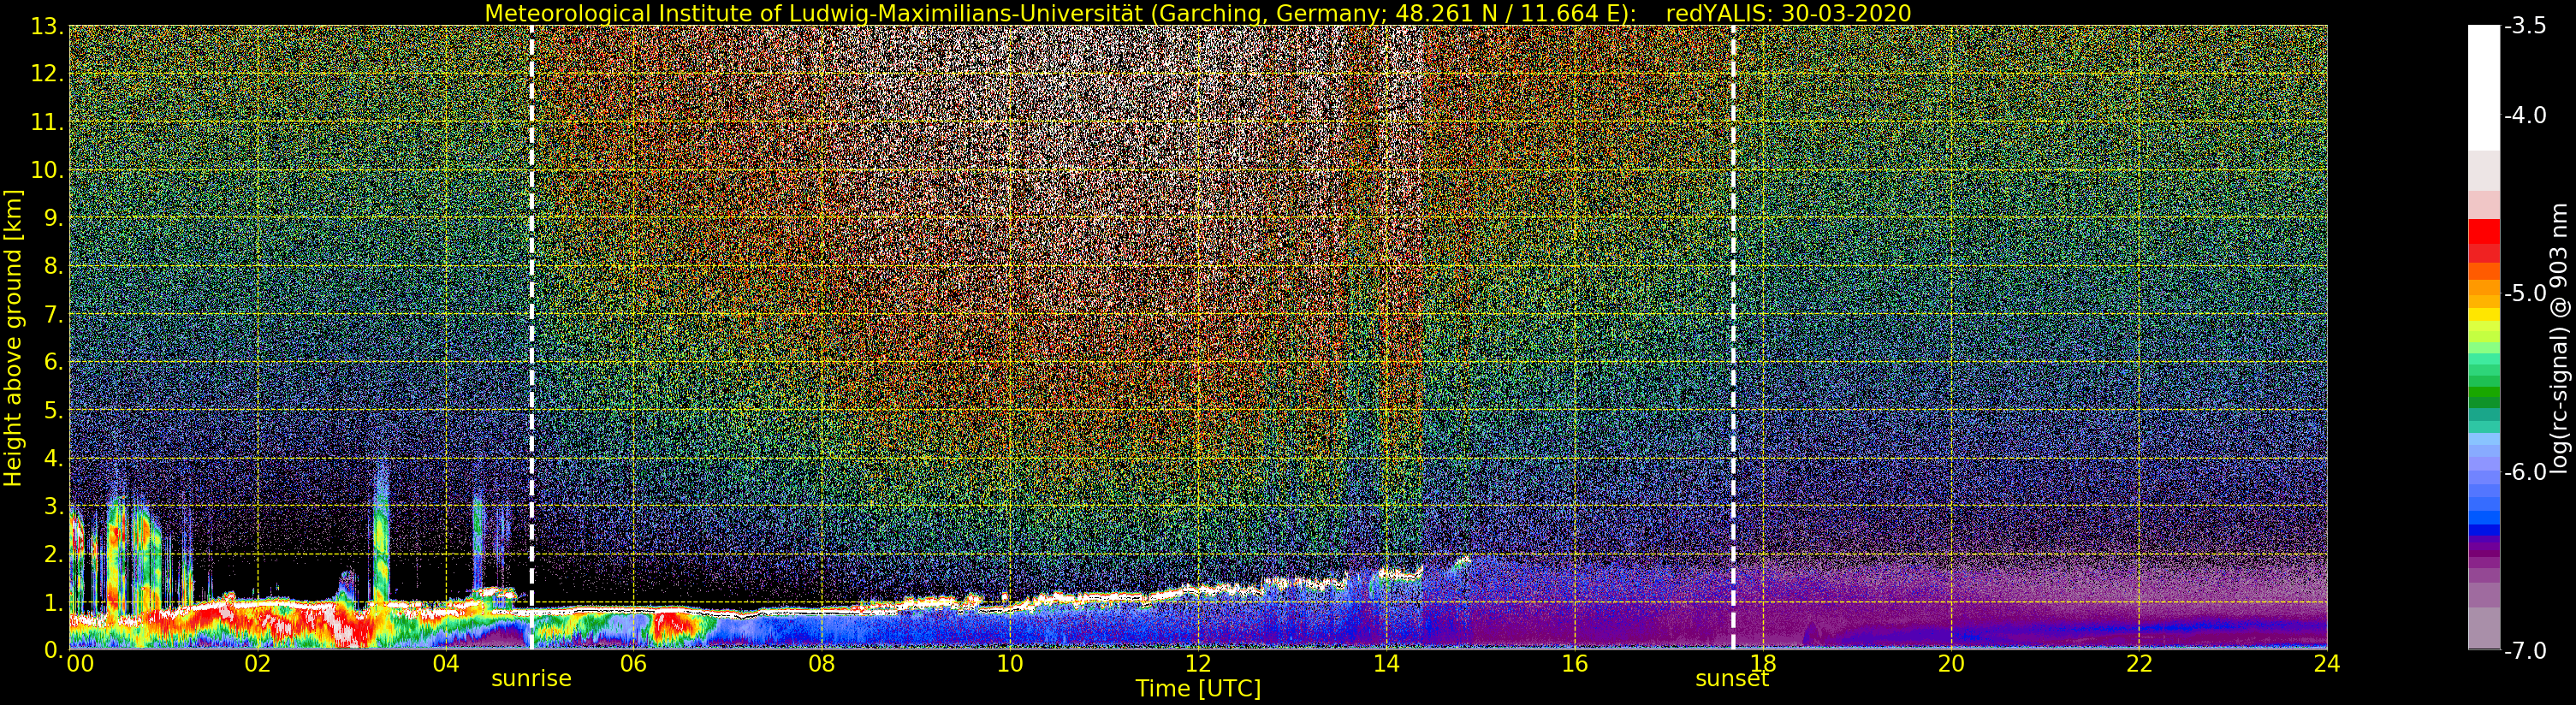This screenshot has width=2576, height=705.
Task: Click the "-6.0" colorbar tick label
Action: coord(2525,471)
